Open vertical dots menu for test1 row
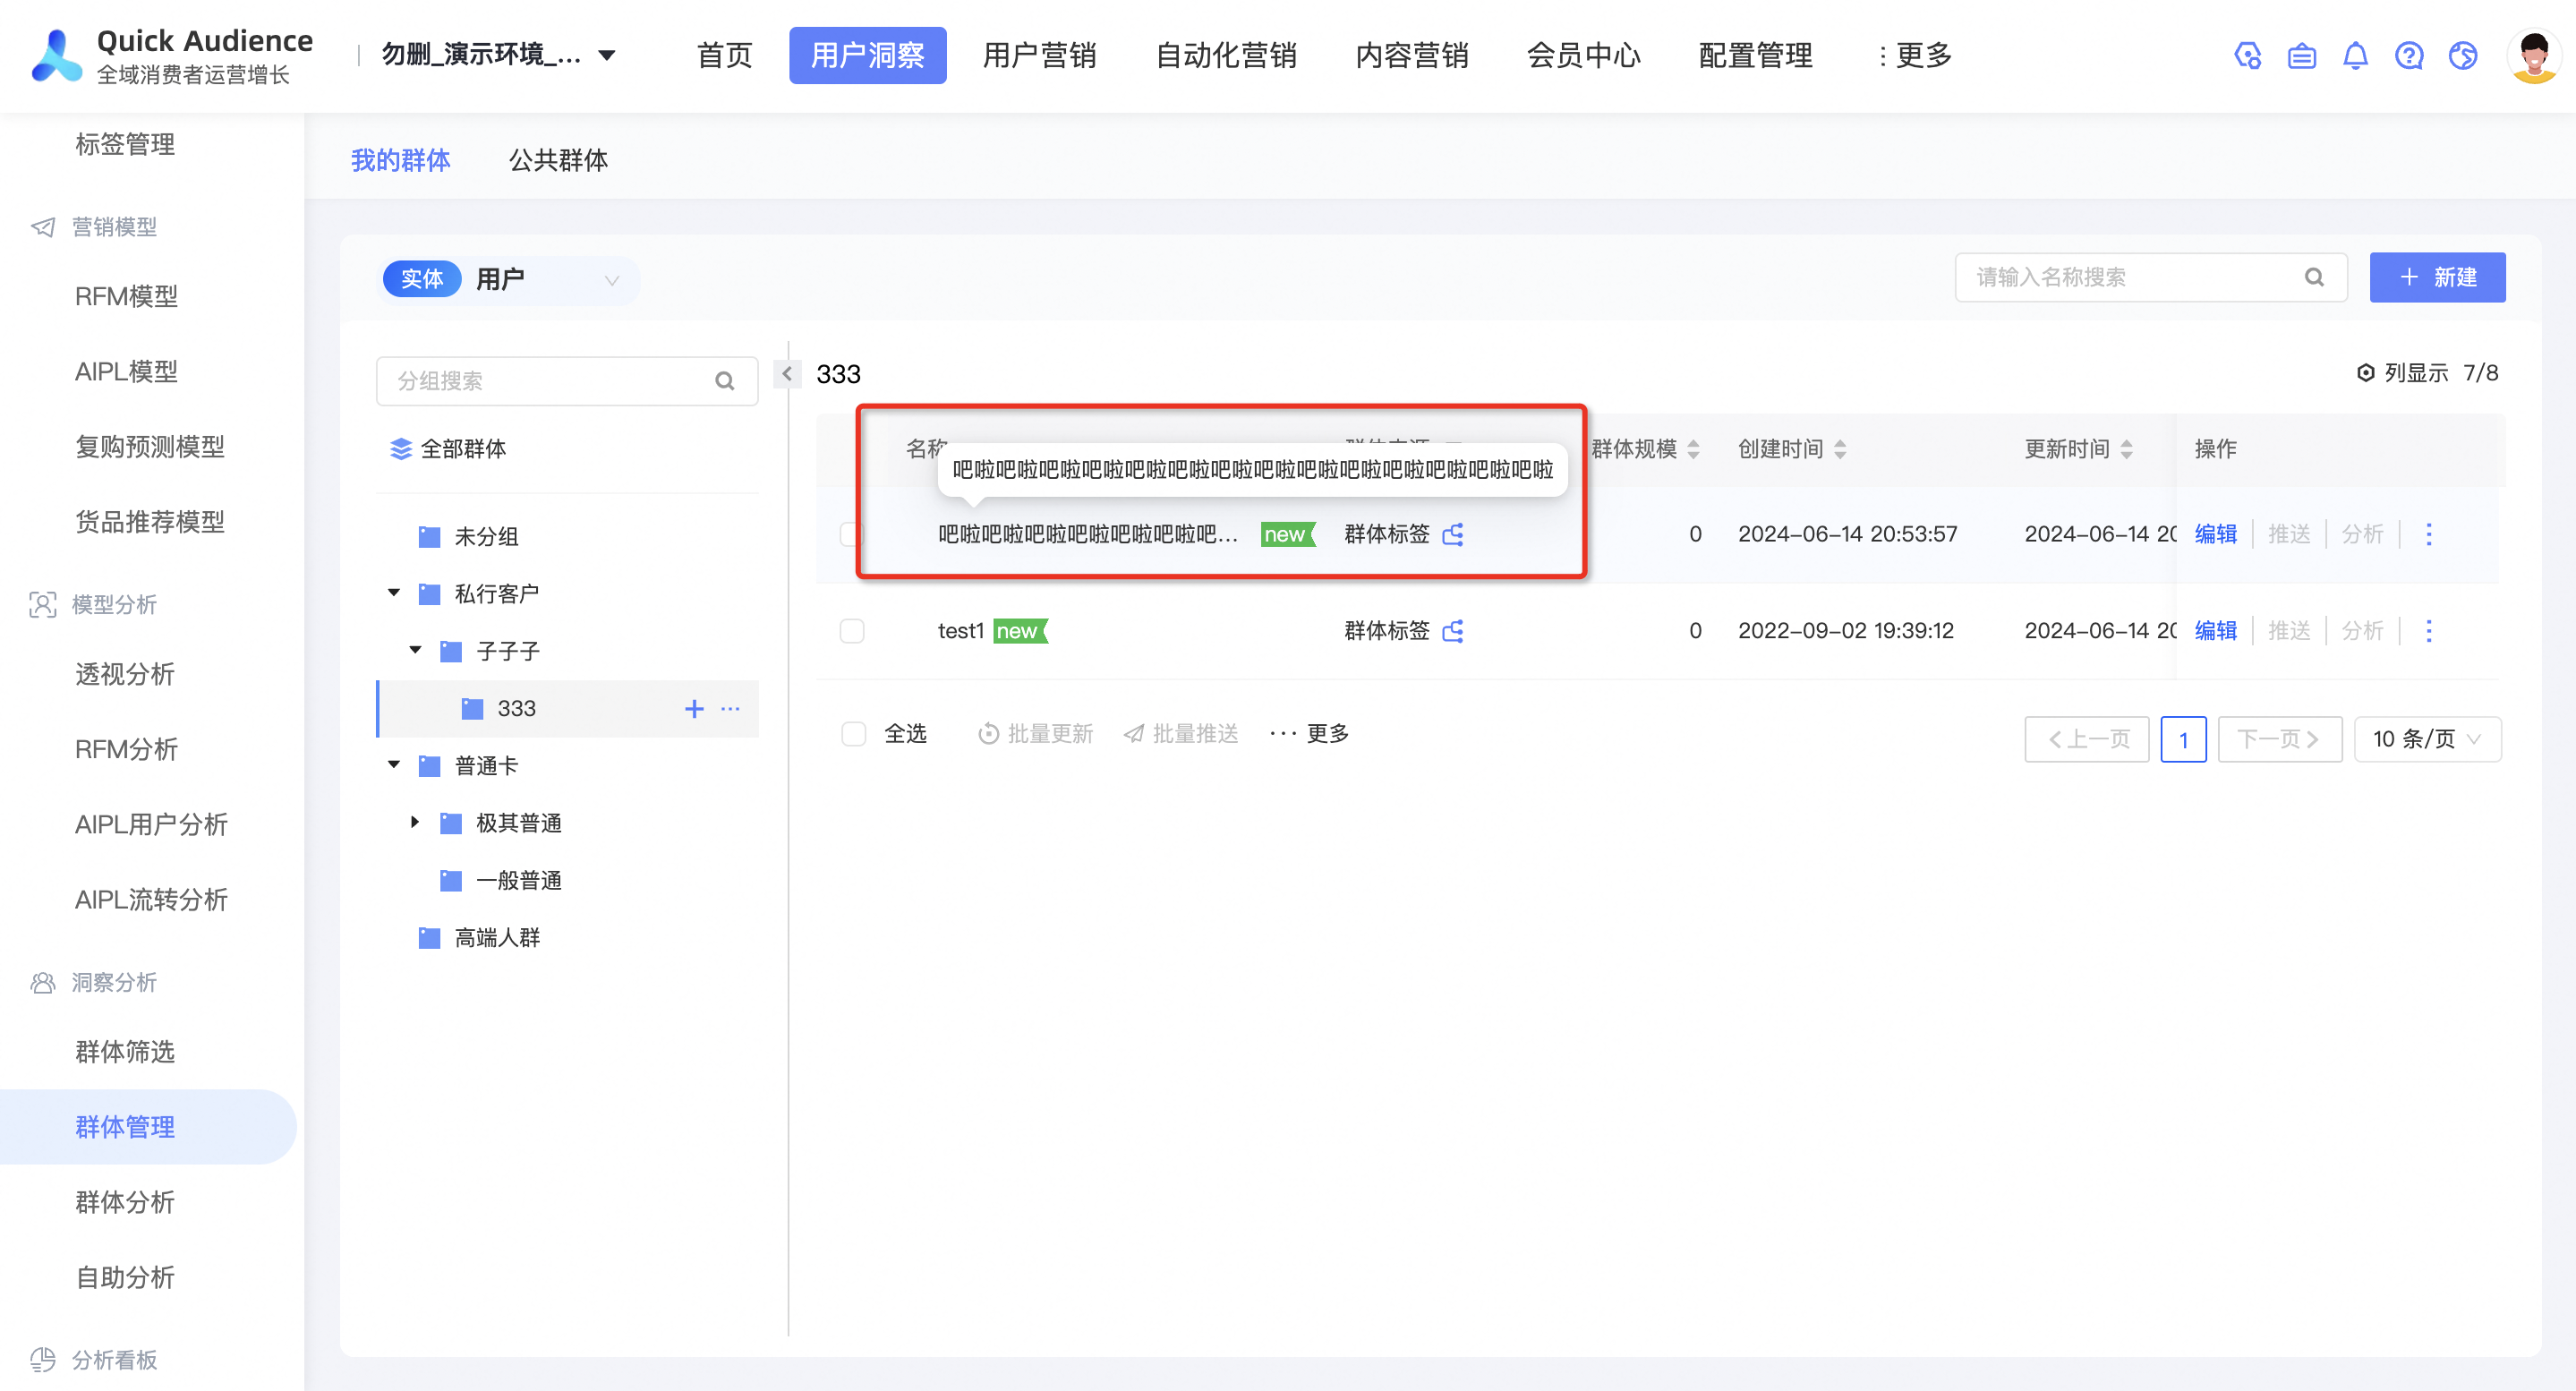The width and height of the screenshot is (2576, 1391). coord(2429,631)
